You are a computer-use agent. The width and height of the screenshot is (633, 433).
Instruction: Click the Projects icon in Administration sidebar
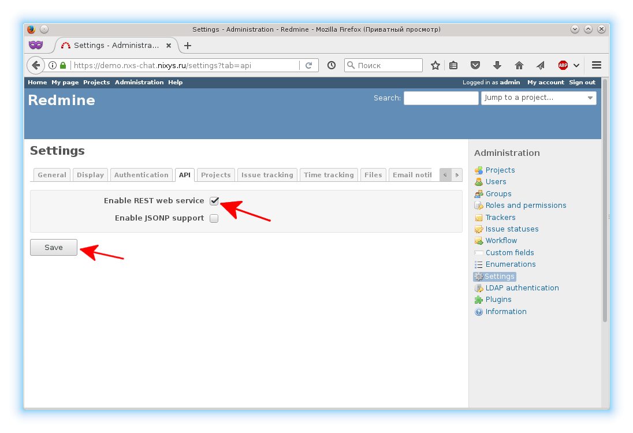(479, 170)
